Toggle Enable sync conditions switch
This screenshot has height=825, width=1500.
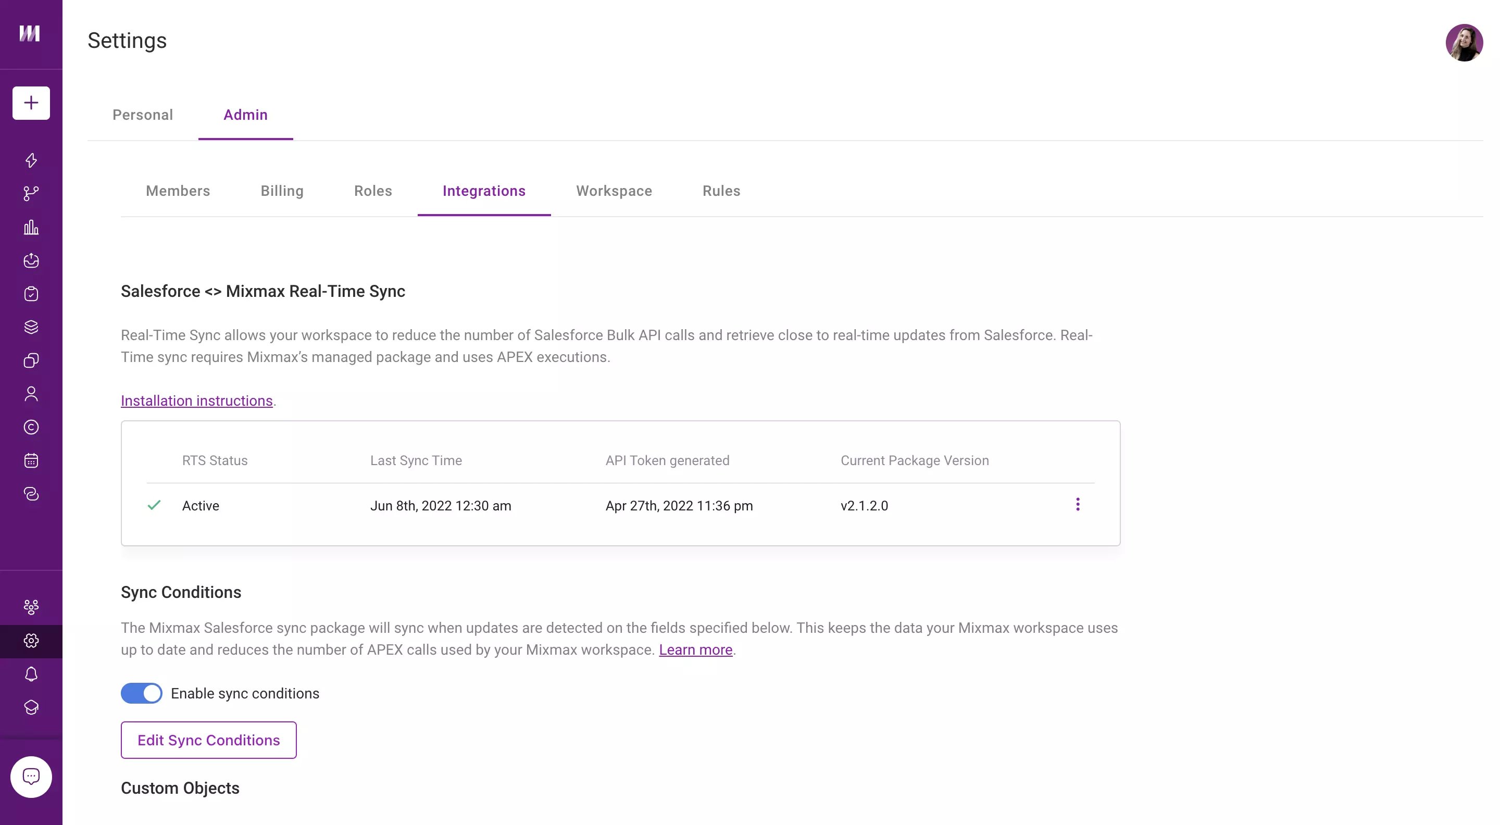(x=142, y=693)
